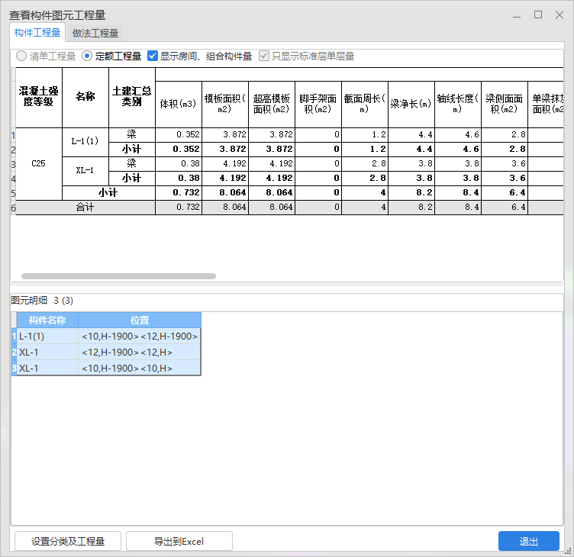The width and height of the screenshot is (574, 557).
Task: Click 梁净长 value 4.4 in row 1
Action: click(411, 135)
